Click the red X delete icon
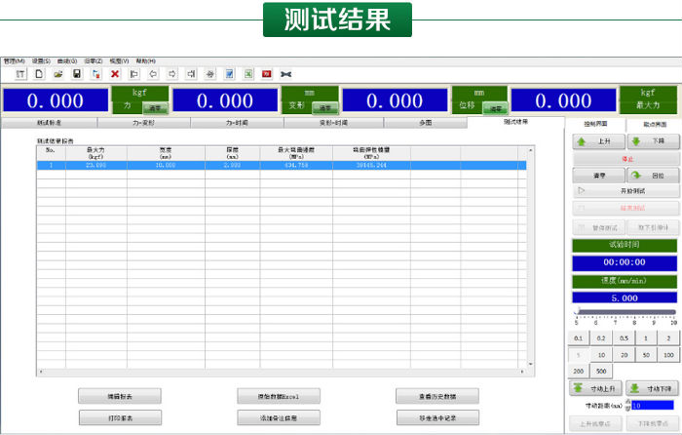This screenshot has height=435, width=682. point(115,73)
